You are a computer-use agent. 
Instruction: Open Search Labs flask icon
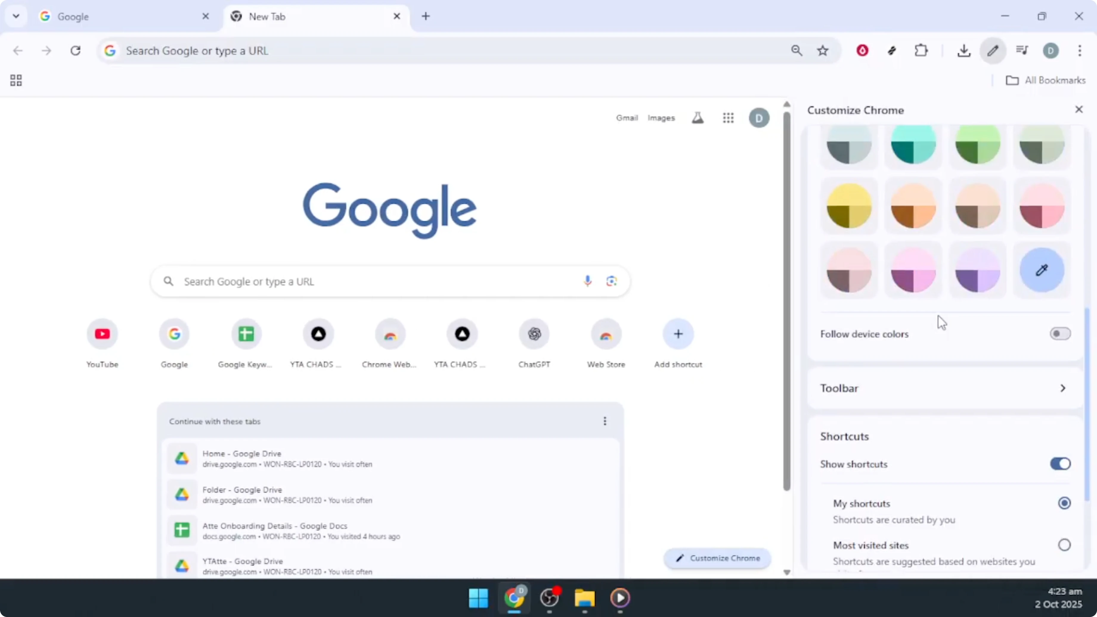(x=698, y=117)
